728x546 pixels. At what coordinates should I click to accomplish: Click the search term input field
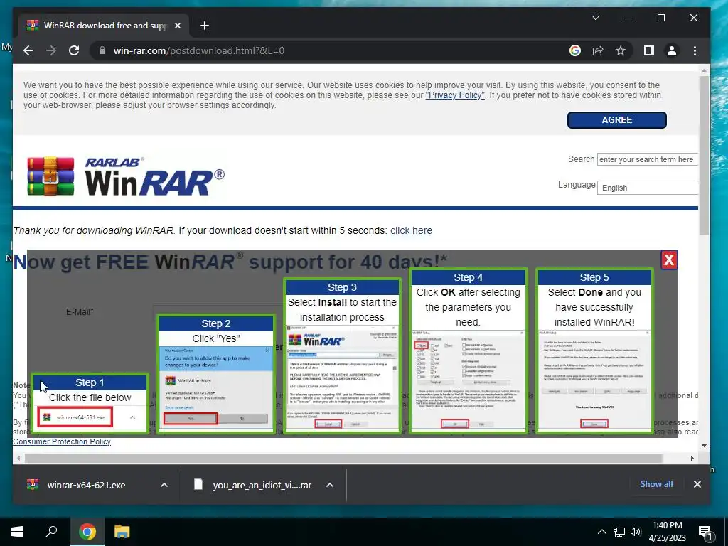coord(648,159)
